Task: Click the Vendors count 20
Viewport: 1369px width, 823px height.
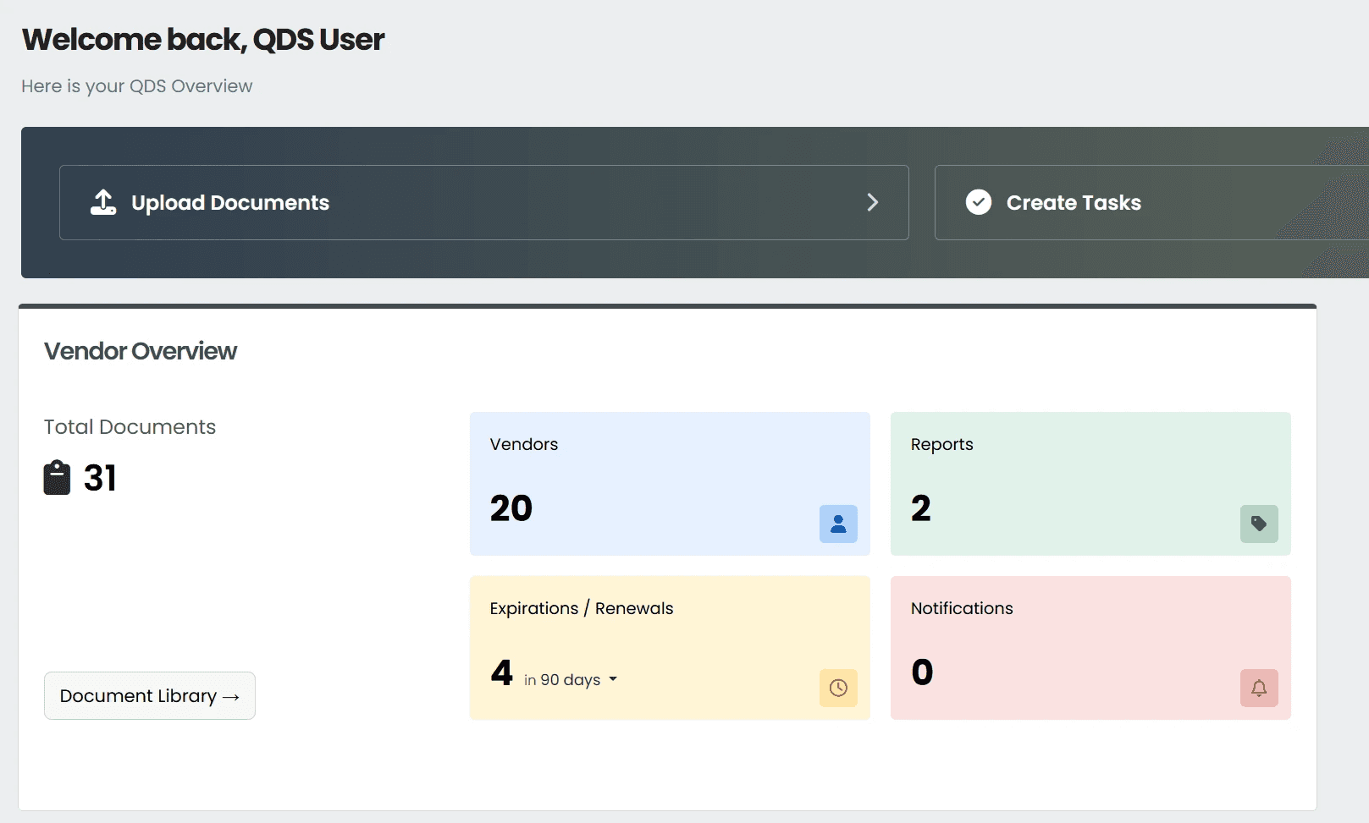Action: [511, 508]
